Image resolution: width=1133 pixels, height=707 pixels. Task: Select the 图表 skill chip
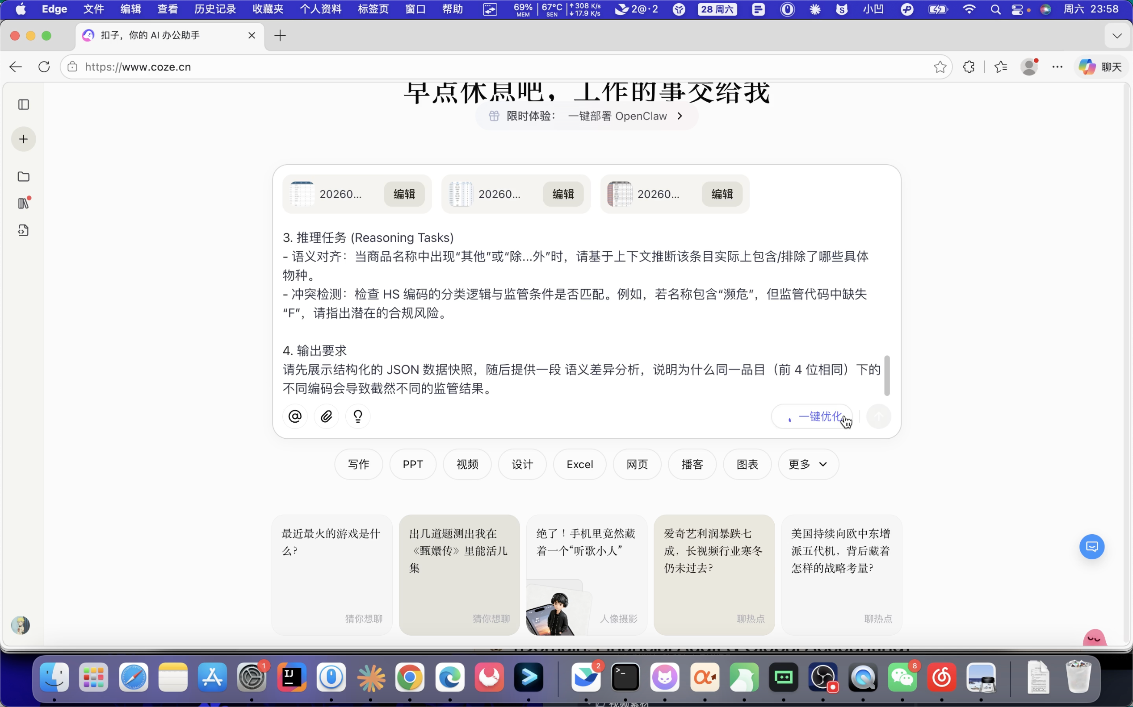click(747, 464)
